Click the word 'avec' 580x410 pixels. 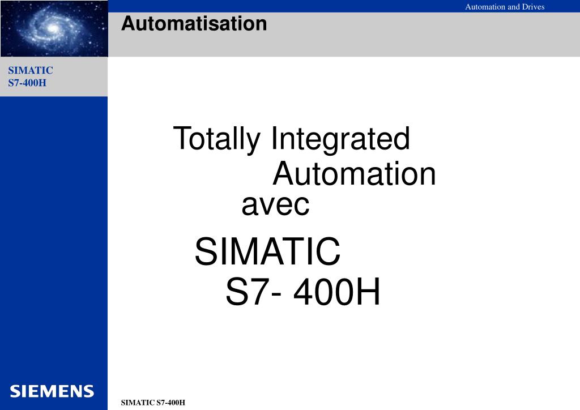coord(276,205)
